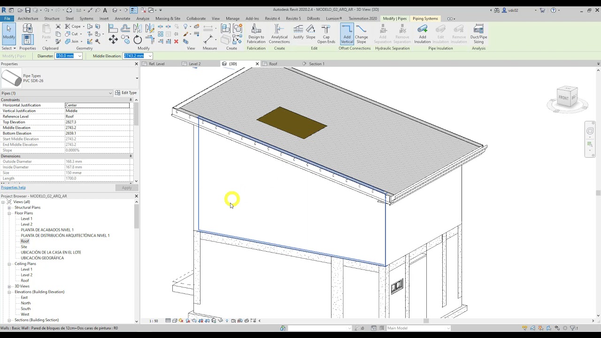Click the 1 : 50 view scale button
601x338 pixels.
point(154,321)
